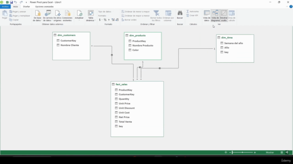Switch to grid view icon in status bar
The image size is (293, 164).
pos(282,153)
